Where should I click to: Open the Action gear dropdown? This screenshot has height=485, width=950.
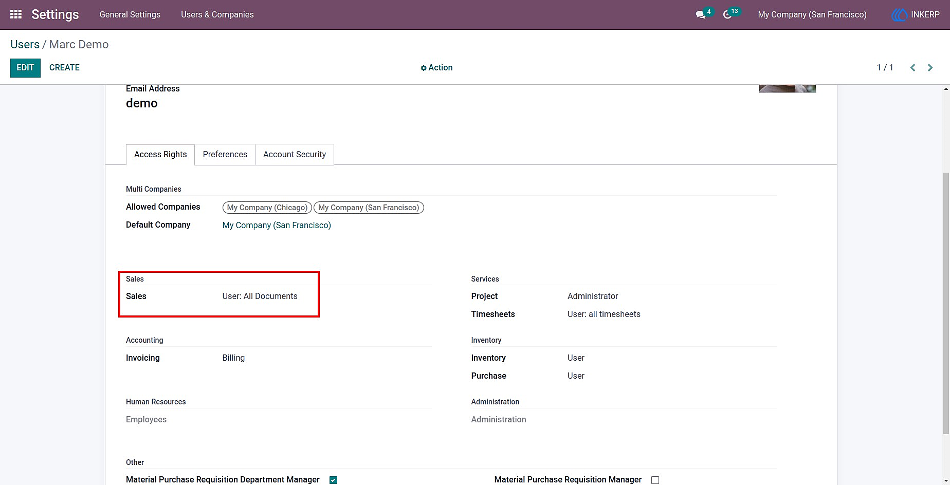click(x=436, y=68)
